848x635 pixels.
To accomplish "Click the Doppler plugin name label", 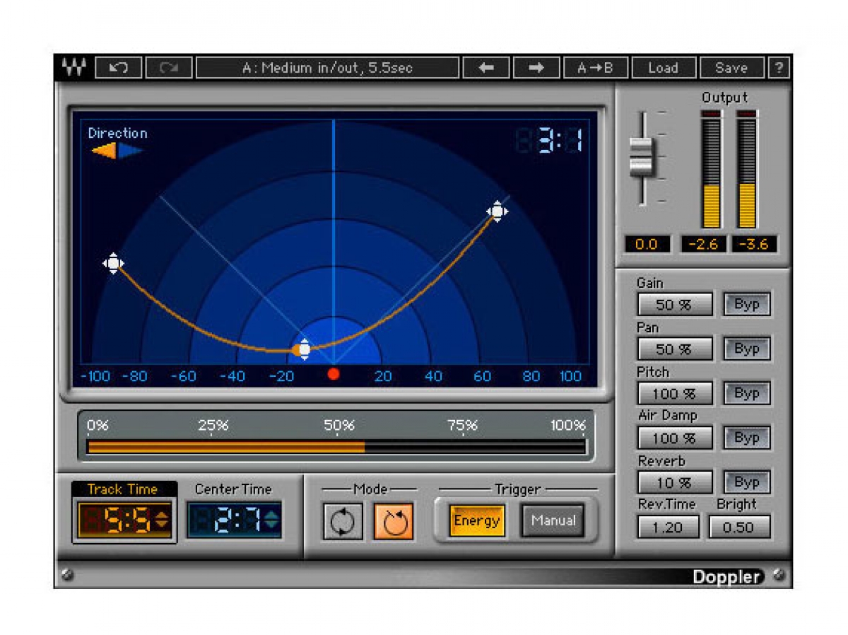I will tap(728, 576).
